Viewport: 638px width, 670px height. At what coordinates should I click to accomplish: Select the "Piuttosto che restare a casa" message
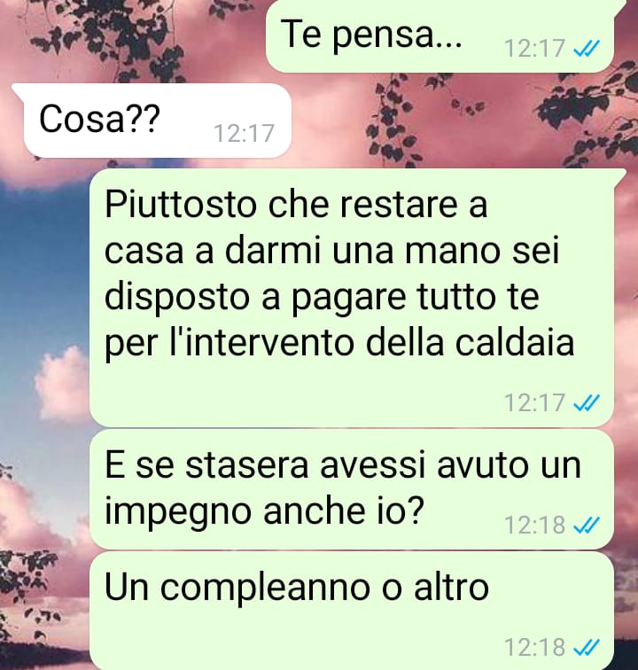click(x=353, y=298)
